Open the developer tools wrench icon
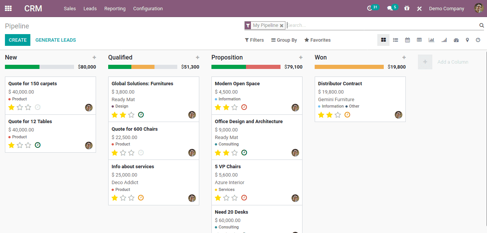487x233 pixels. (419, 8)
